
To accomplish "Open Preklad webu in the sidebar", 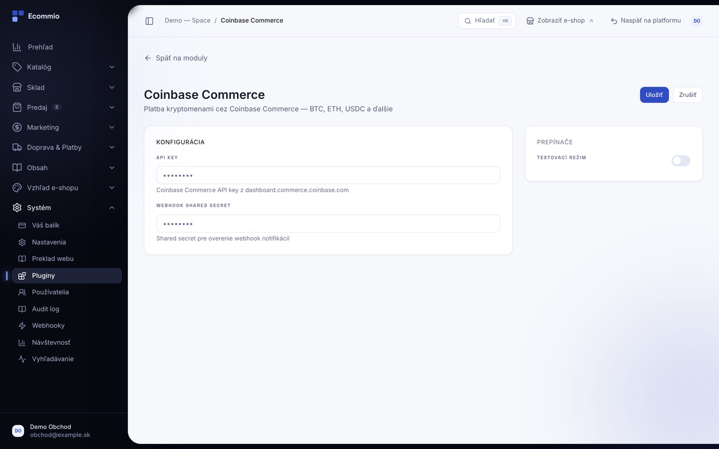I will [67, 259].
